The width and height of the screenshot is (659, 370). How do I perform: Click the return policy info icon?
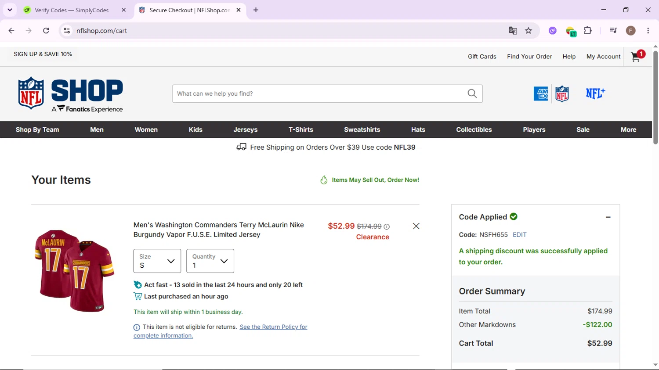click(x=137, y=327)
